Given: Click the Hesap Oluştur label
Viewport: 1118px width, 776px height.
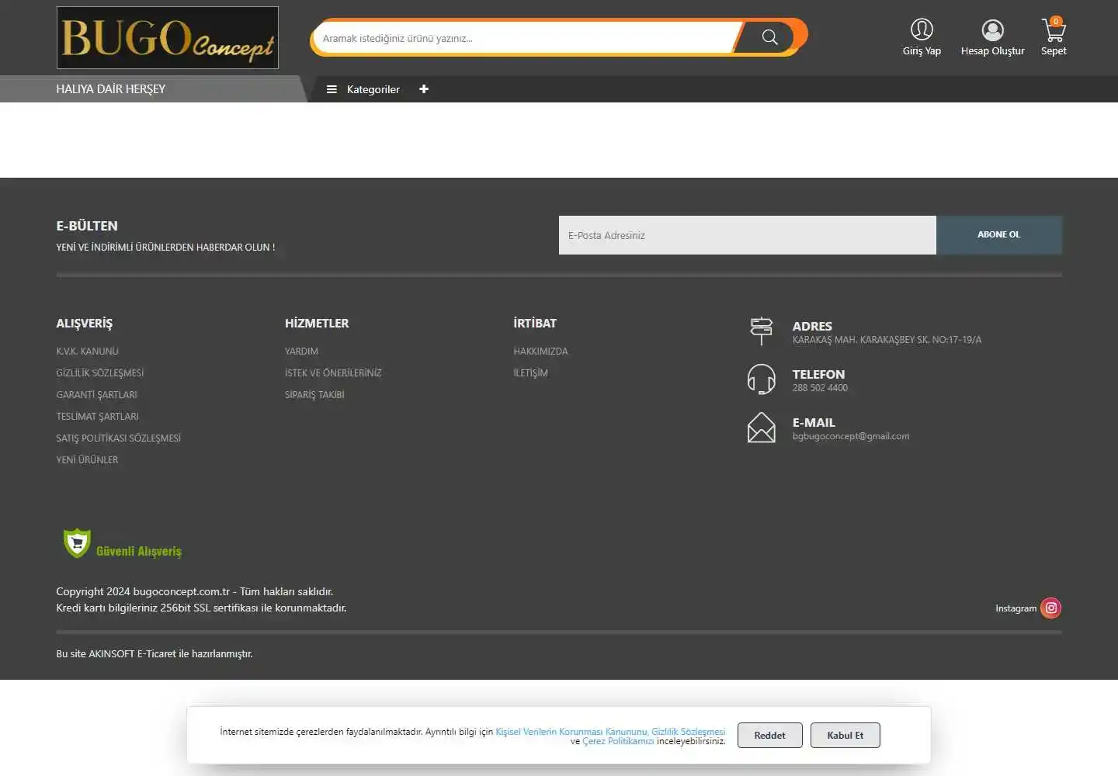Looking at the screenshot, I should (x=992, y=51).
